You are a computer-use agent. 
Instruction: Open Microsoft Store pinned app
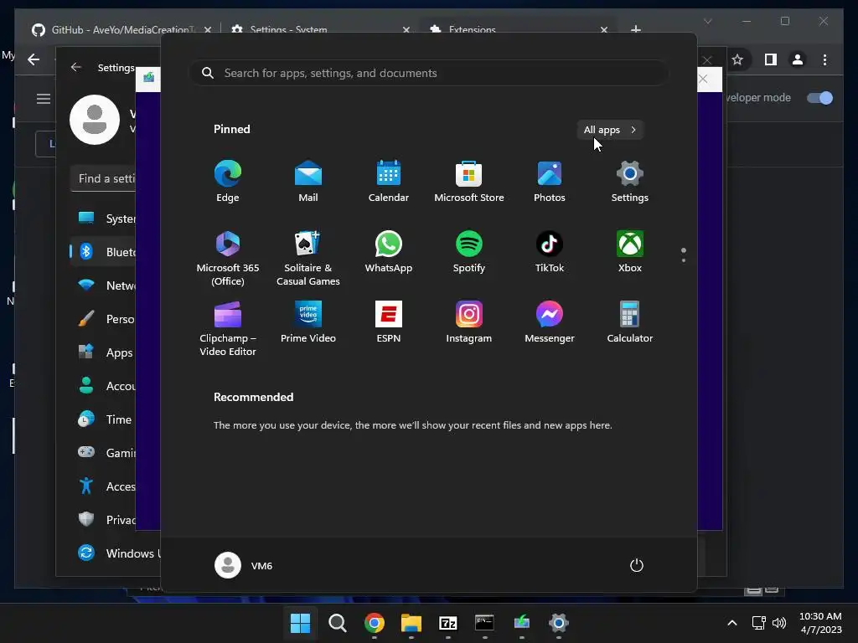click(x=469, y=182)
